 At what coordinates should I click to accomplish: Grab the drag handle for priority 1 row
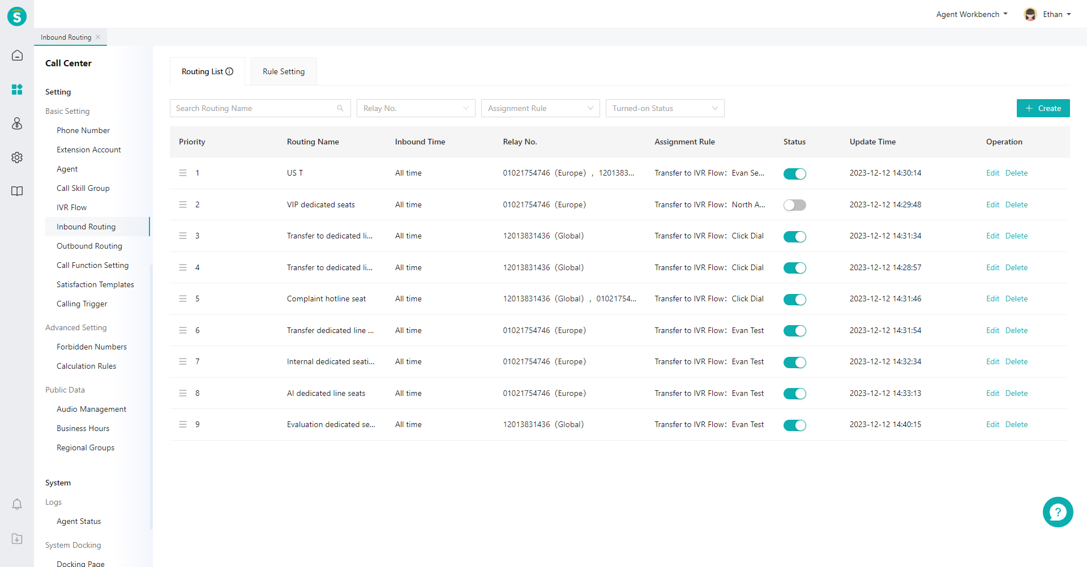coord(183,173)
